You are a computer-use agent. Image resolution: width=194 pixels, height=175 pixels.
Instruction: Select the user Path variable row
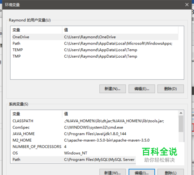pos(95,43)
